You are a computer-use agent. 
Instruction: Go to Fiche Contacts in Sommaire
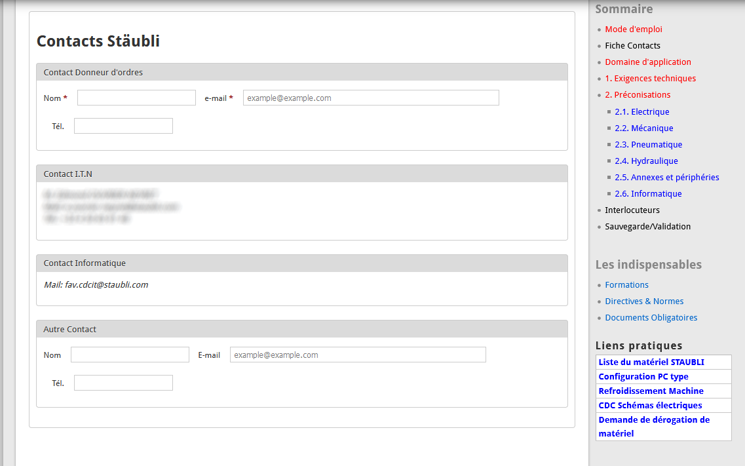click(632, 46)
